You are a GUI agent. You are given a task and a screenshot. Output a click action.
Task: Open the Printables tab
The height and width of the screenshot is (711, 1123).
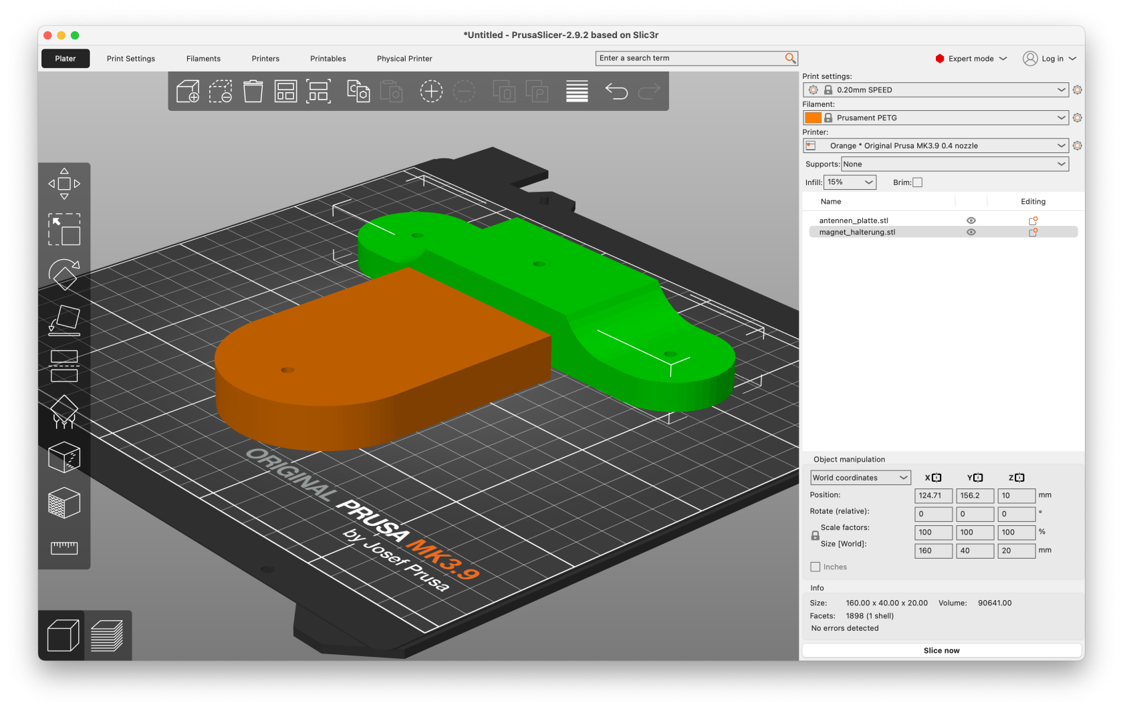click(328, 59)
